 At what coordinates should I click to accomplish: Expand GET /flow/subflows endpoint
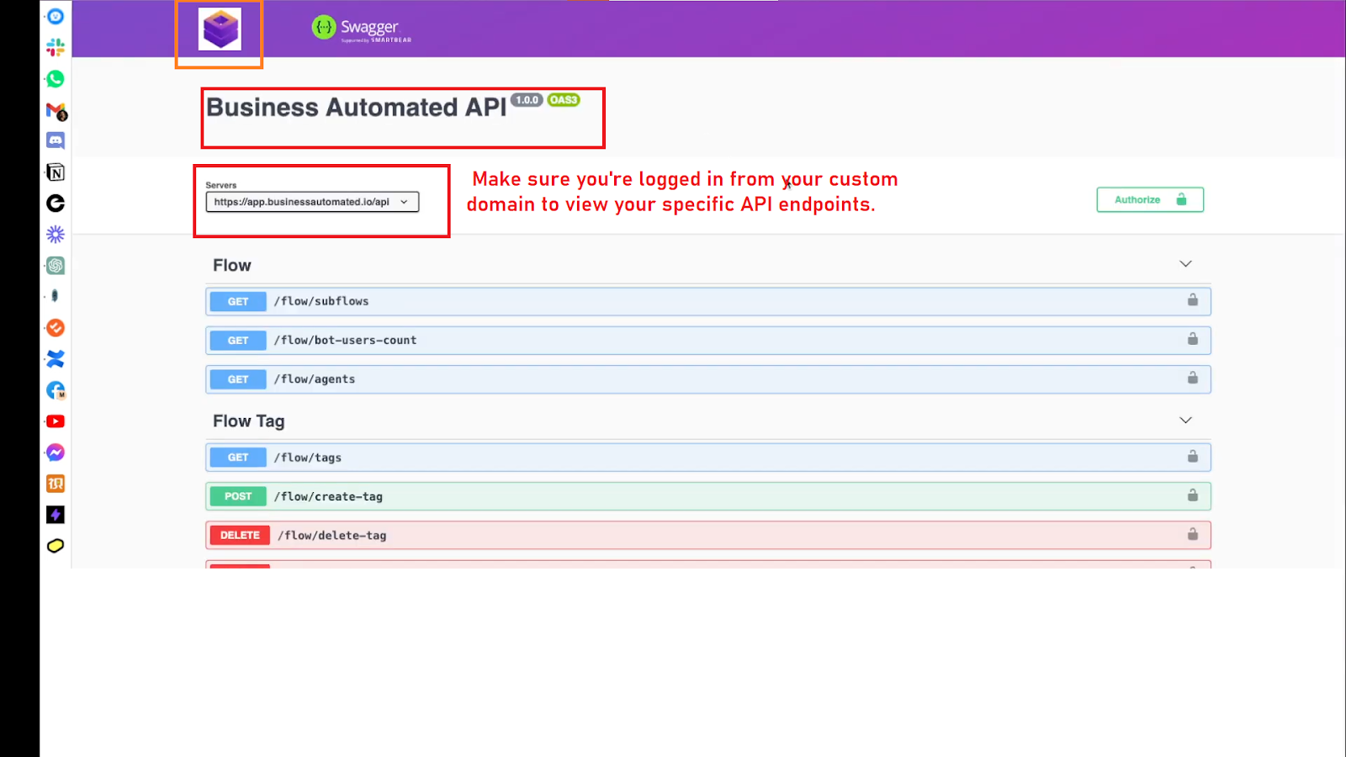(x=708, y=301)
